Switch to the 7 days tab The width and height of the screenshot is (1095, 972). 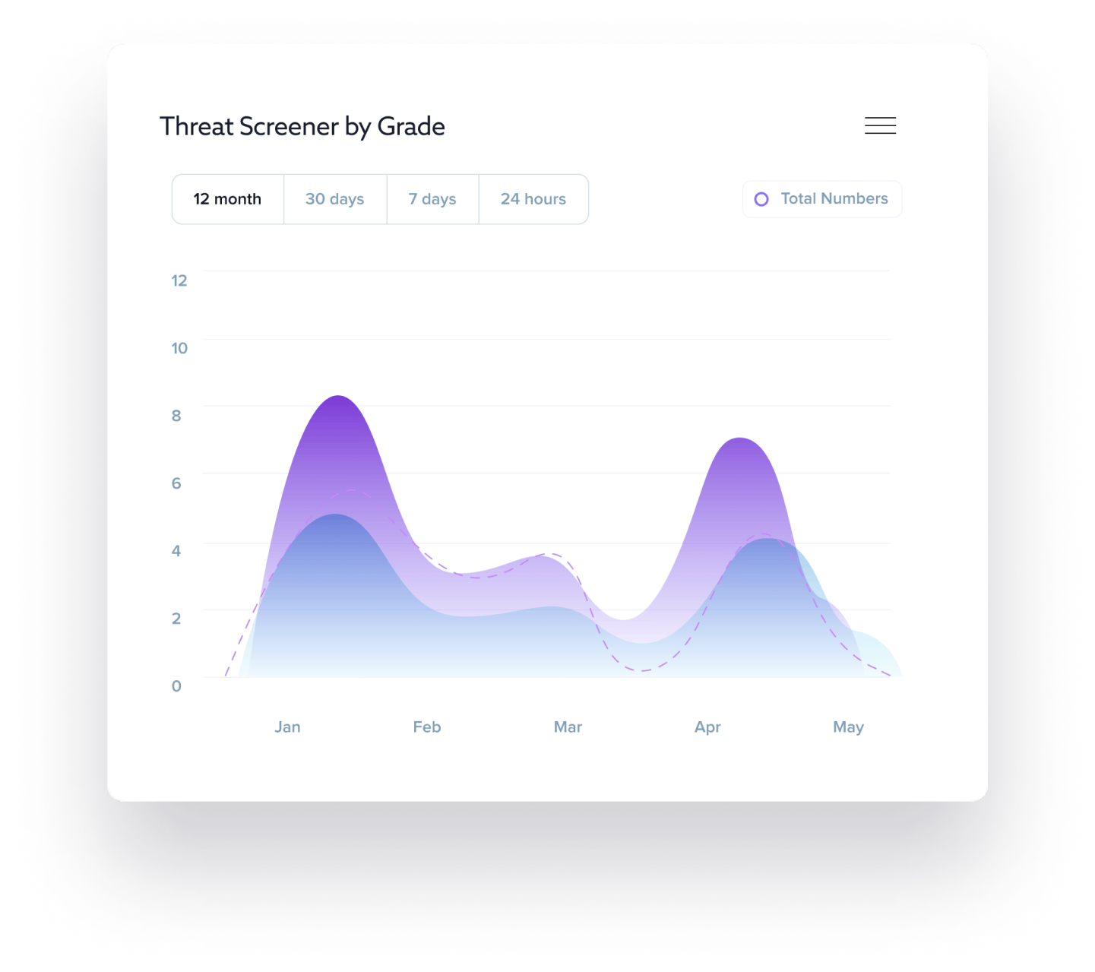[x=432, y=199]
